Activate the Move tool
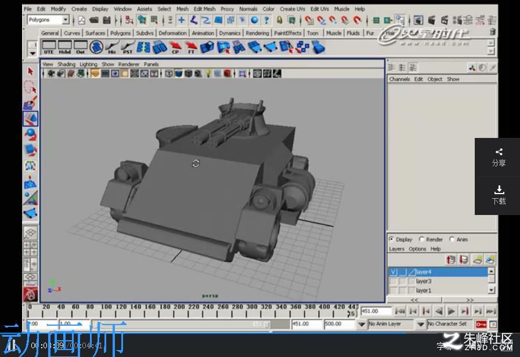Viewport: 520px width, 357px height. point(31,119)
